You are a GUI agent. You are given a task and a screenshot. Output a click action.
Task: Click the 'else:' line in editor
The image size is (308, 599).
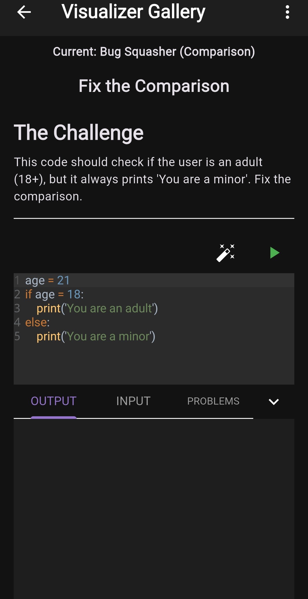tap(37, 322)
